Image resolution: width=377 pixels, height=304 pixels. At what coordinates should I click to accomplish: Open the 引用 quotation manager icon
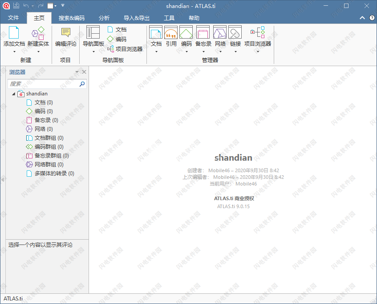click(171, 32)
